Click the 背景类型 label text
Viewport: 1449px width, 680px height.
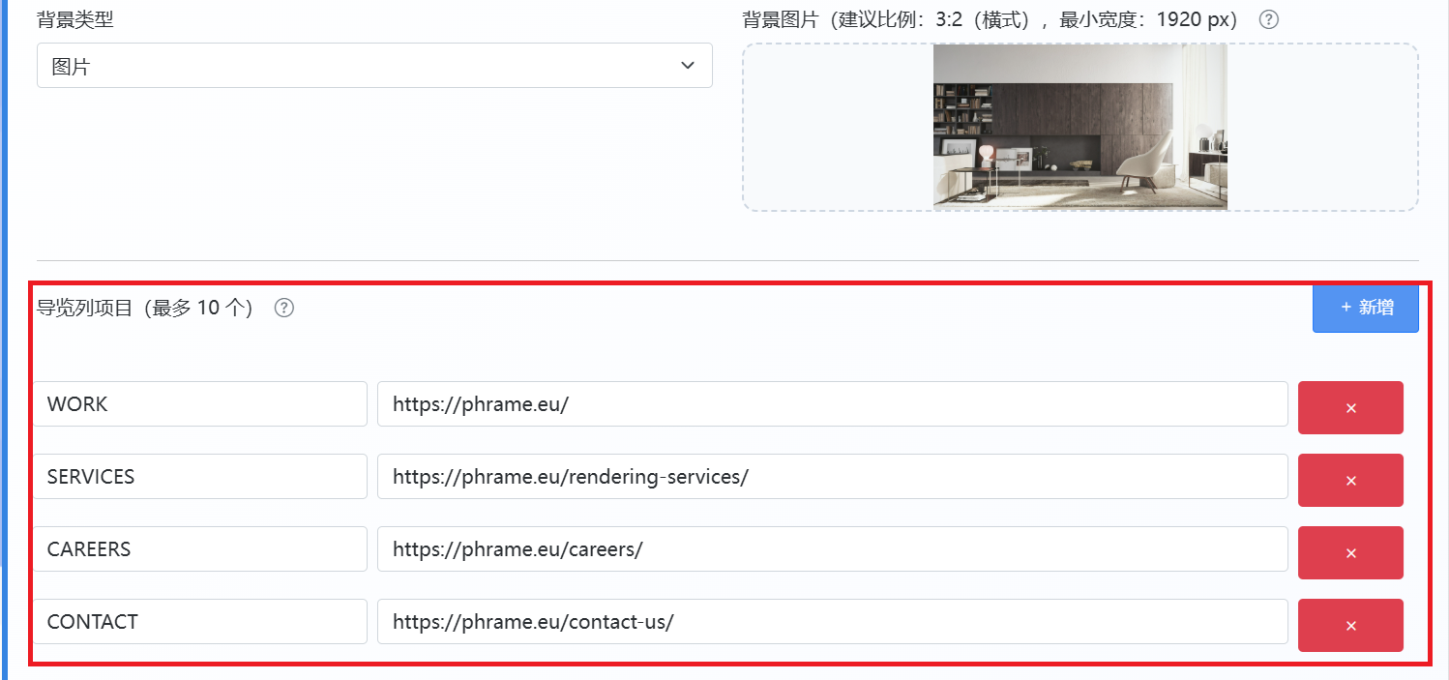(74, 19)
